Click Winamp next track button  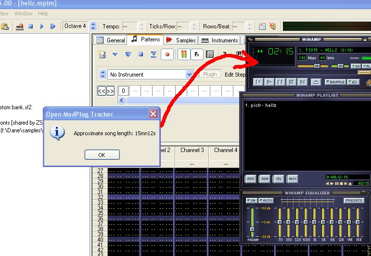point(302,82)
